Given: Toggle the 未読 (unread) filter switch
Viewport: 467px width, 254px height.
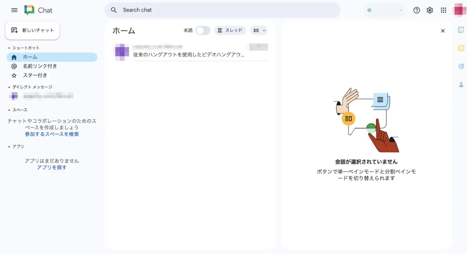Looking at the screenshot, I should point(203,30).
